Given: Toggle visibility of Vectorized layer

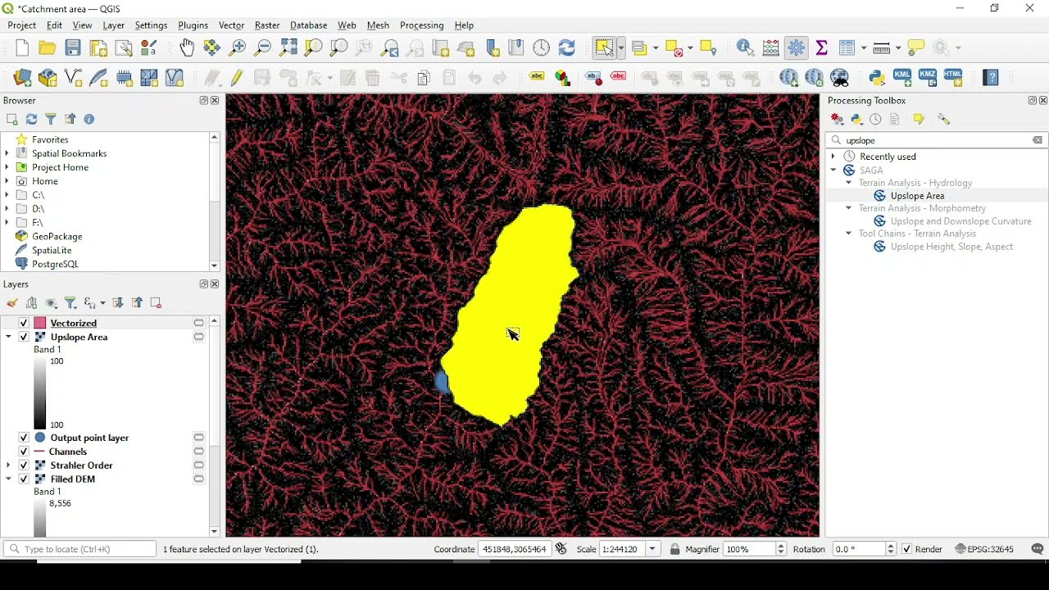Looking at the screenshot, I should pyautogui.click(x=23, y=323).
